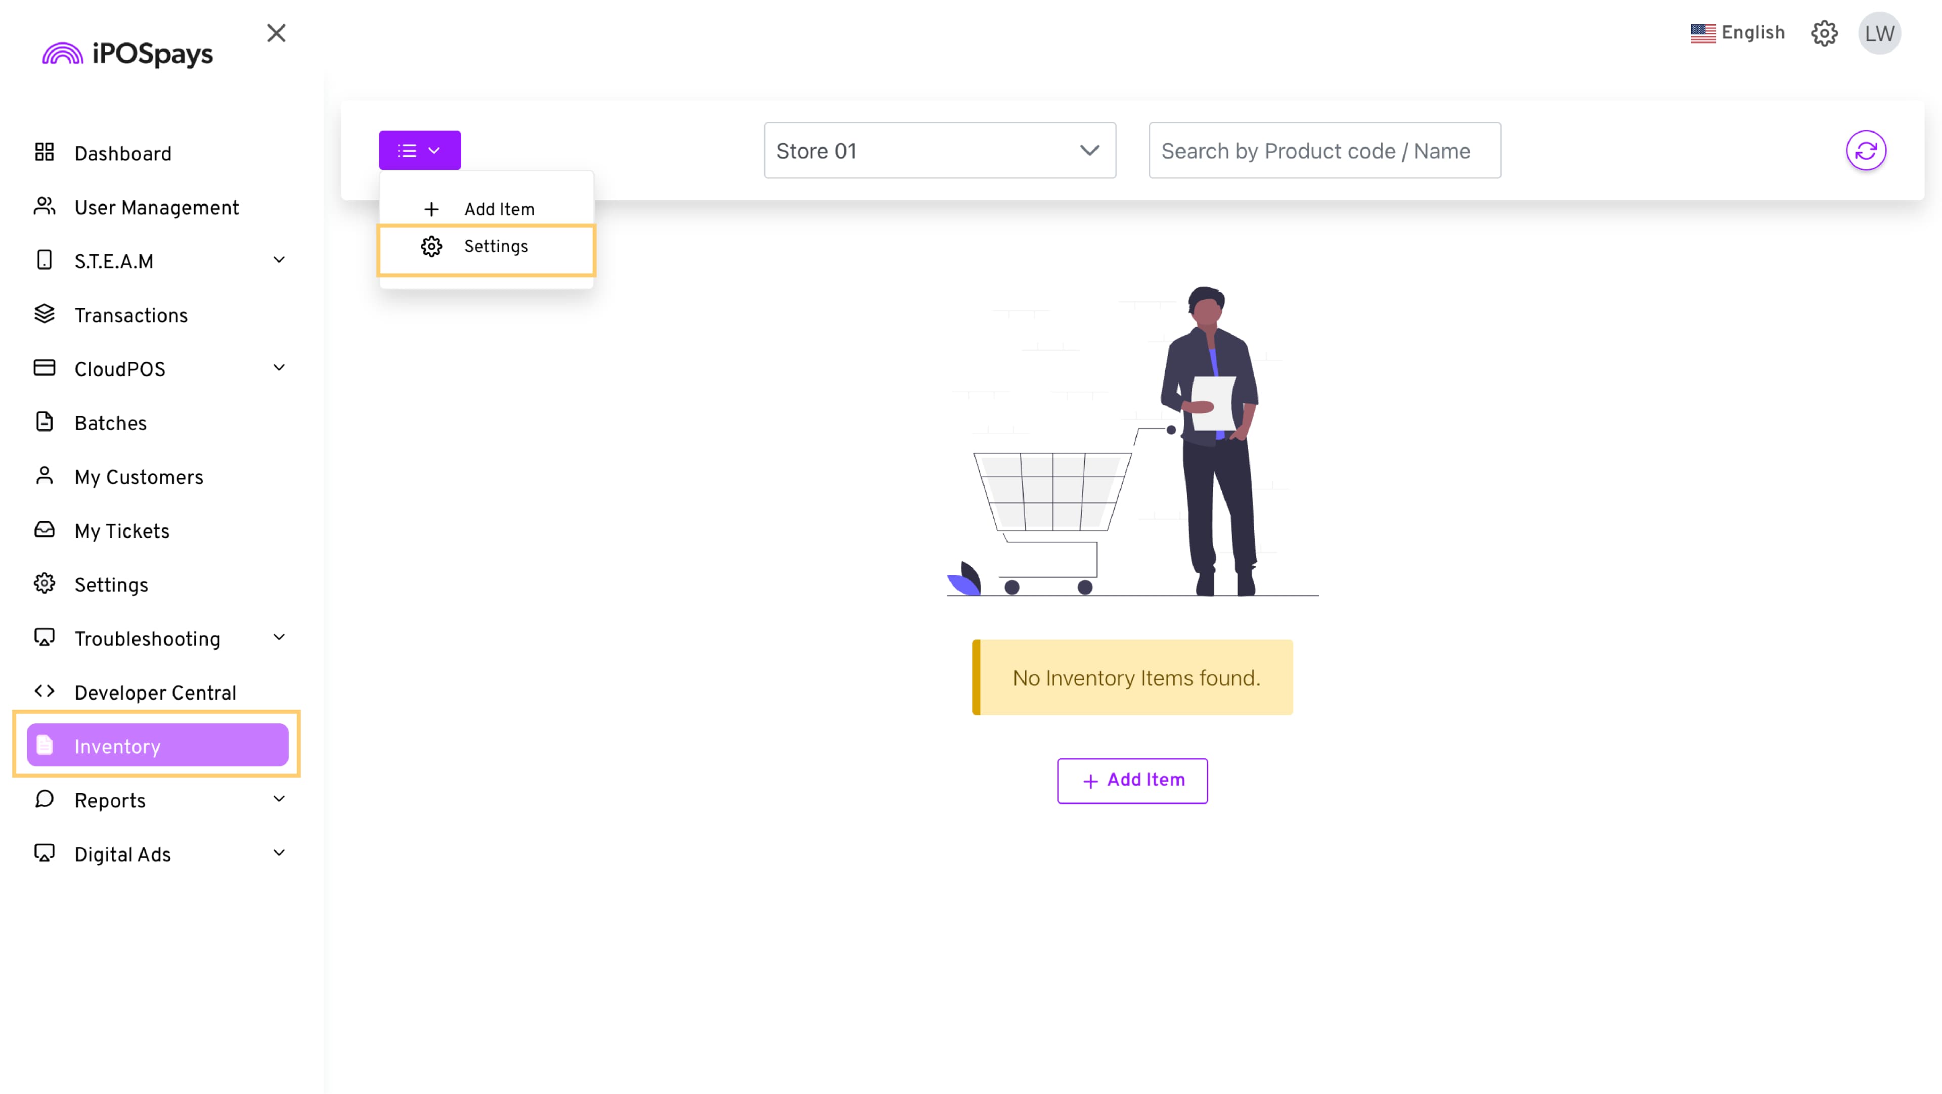Click the LW user avatar

tap(1879, 33)
